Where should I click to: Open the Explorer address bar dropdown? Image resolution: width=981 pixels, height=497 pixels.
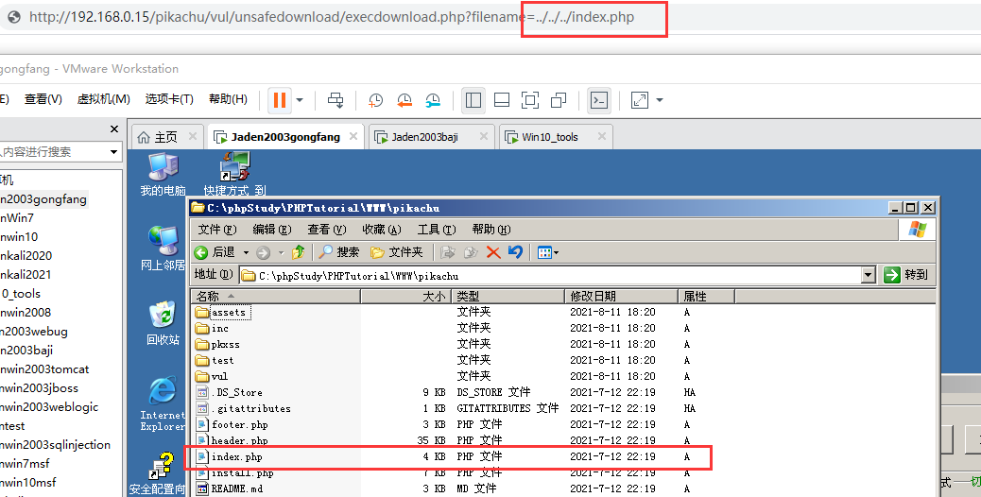[868, 275]
